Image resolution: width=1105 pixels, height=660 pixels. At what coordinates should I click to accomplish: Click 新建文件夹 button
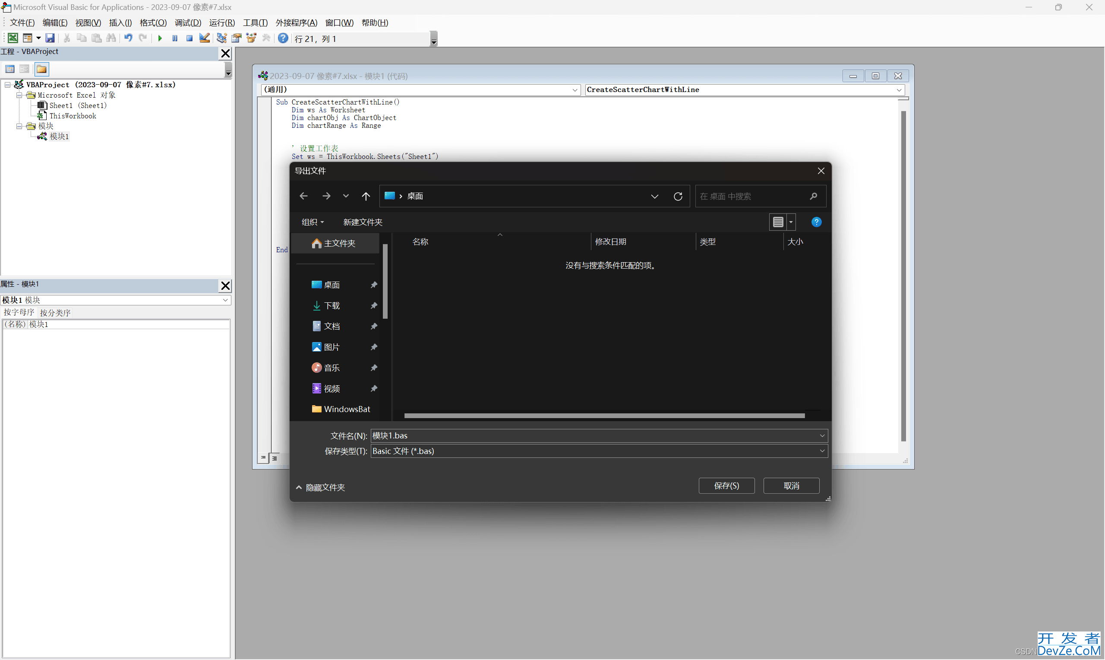(x=363, y=222)
